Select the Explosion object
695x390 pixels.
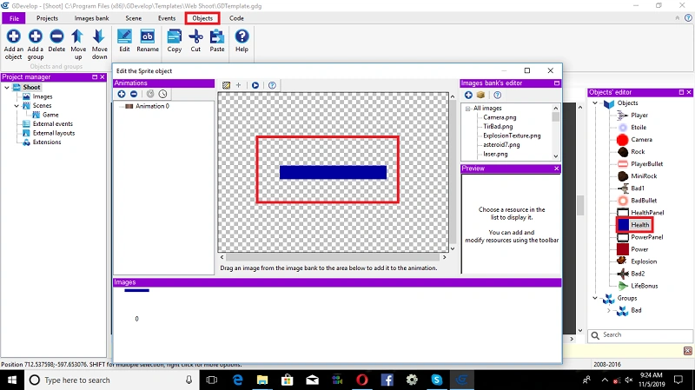point(644,261)
